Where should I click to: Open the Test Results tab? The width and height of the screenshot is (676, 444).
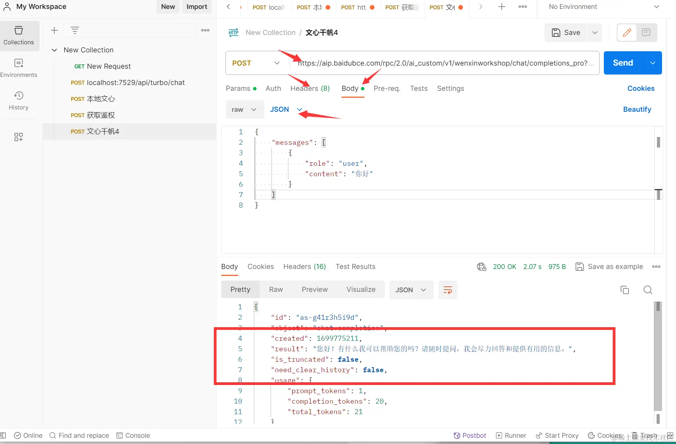pyautogui.click(x=355, y=267)
